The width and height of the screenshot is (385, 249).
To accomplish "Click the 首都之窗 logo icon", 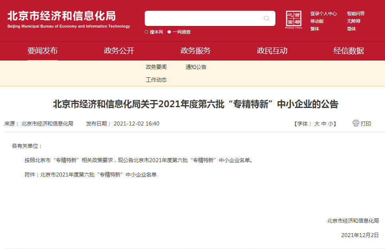I will 294,20.
